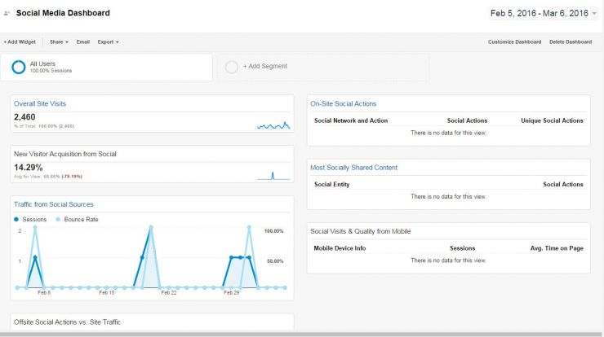This screenshot has width=604, height=337.
Task: Open the Share dropdown menu
Action: [59, 42]
